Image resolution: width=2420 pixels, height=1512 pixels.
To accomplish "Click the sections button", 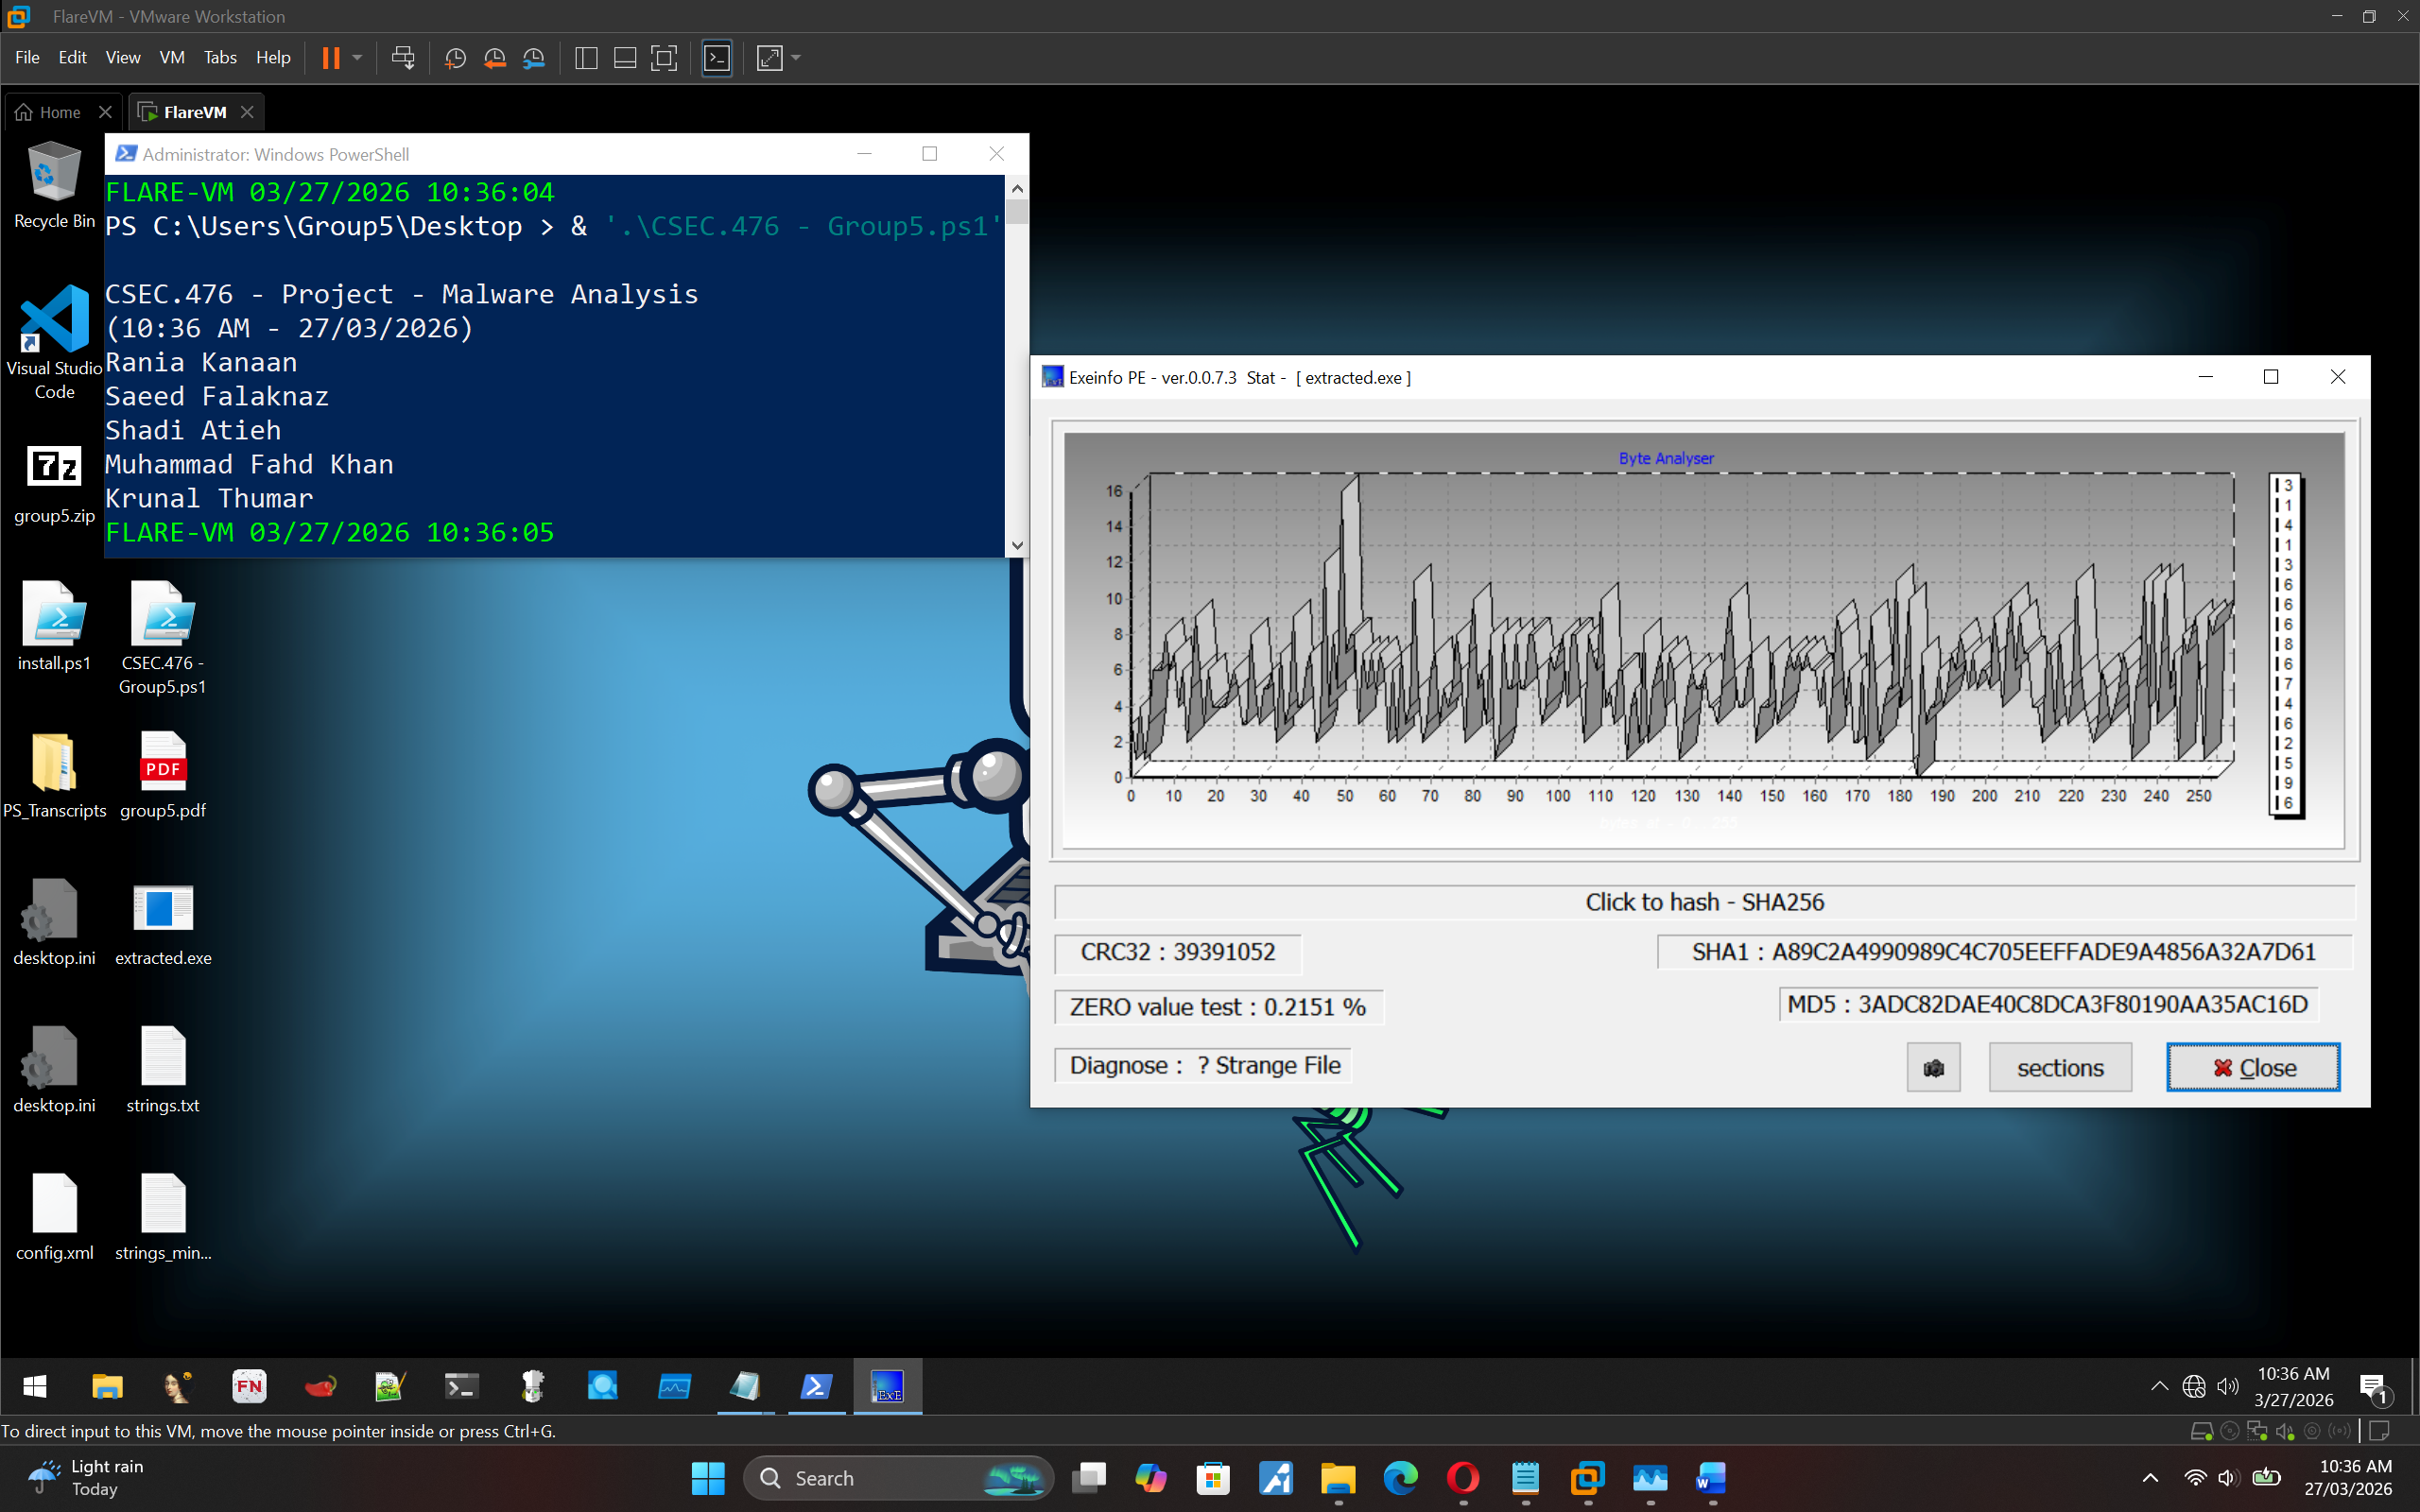I will pyautogui.click(x=2059, y=1068).
